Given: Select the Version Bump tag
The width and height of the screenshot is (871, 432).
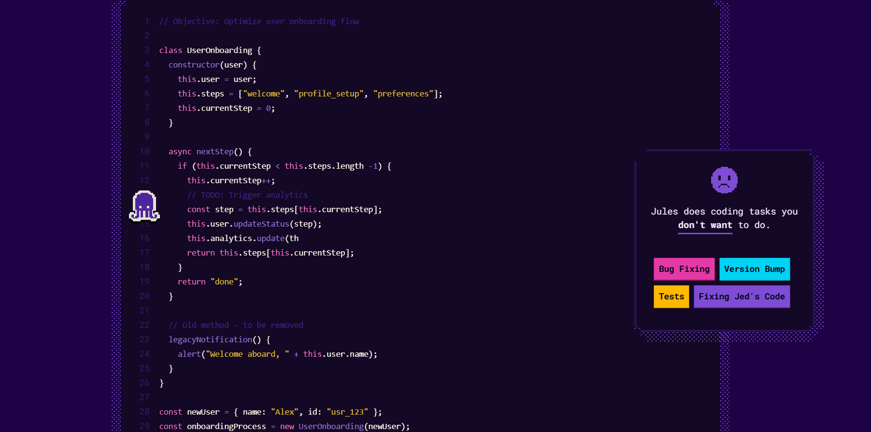Looking at the screenshot, I should 755,269.
